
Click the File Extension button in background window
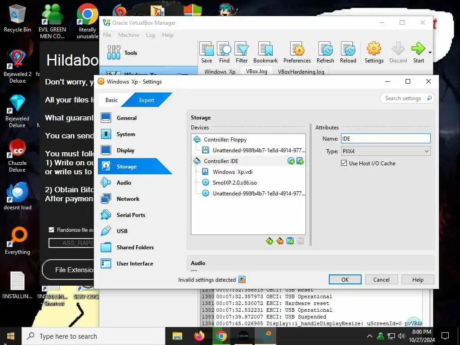pyautogui.click(x=68, y=270)
